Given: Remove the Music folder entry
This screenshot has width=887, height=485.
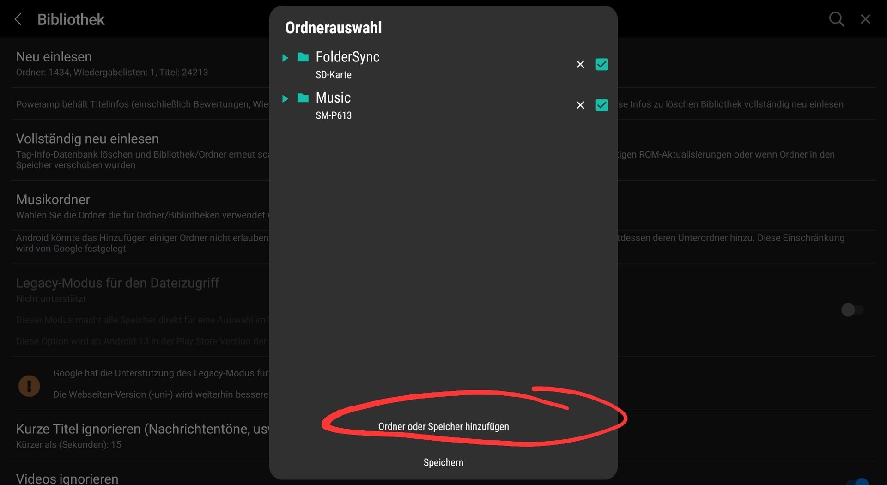Looking at the screenshot, I should [x=580, y=105].
